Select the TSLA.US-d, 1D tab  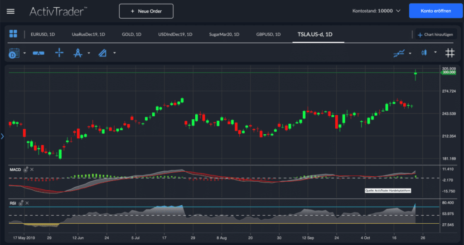coord(315,34)
